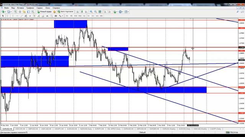Image resolution: width=245 pixels, height=137 pixels.
Task: Toggle the Market Watch window icon
Action: click(15, 12)
